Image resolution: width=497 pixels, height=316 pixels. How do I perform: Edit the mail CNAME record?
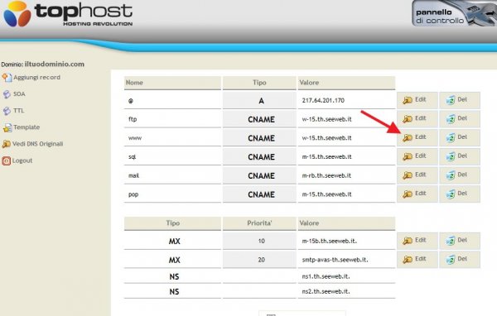(x=417, y=175)
